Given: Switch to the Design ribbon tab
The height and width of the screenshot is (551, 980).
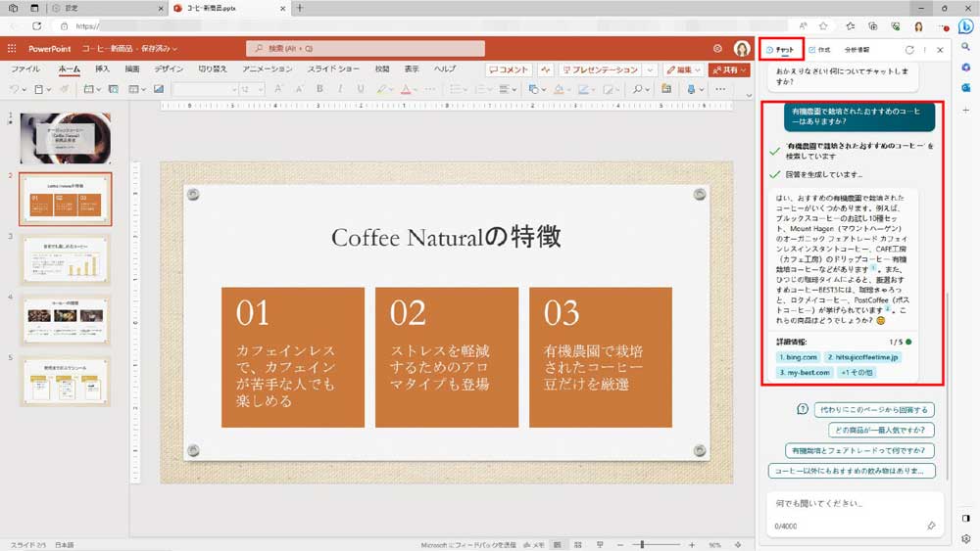Looking at the screenshot, I should [169, 69].
